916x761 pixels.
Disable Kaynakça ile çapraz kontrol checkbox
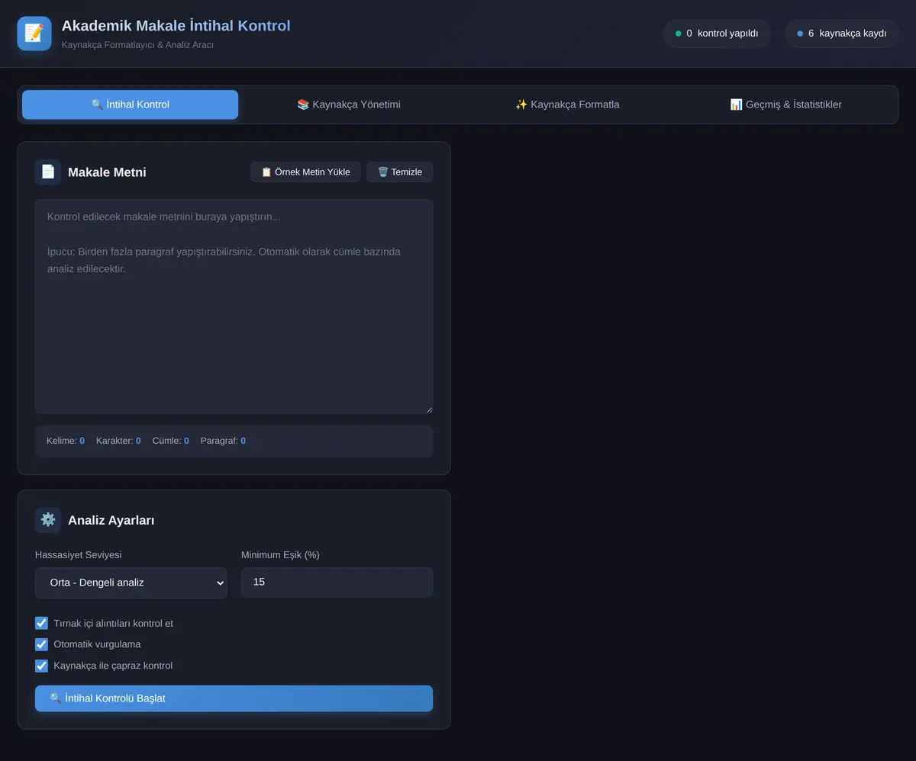coord(42,666)
